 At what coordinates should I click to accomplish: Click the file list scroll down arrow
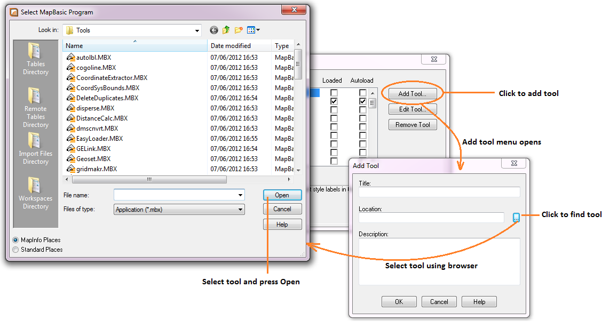(x=298, y=170)
